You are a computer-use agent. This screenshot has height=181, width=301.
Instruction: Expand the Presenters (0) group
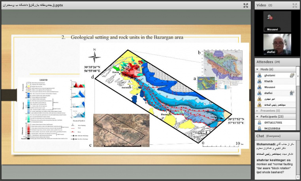click(x=258, y=111)
